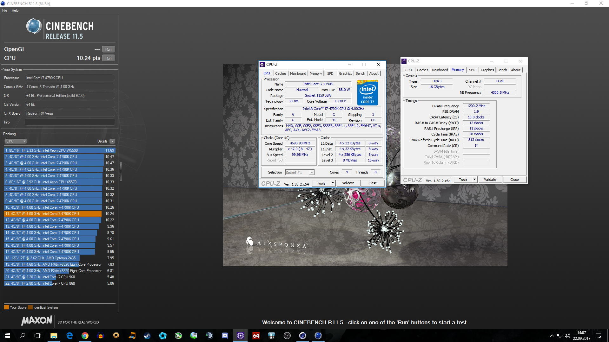Open Bench tab in the CPU window
This screenshot has width=609, height=342.
point(360,73)
